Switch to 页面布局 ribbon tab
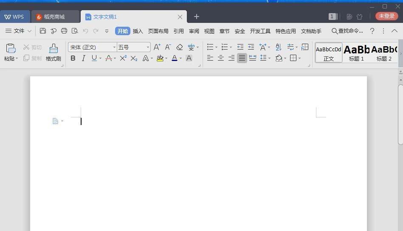This screenshot has height=231, width=403. coord(158,31)
